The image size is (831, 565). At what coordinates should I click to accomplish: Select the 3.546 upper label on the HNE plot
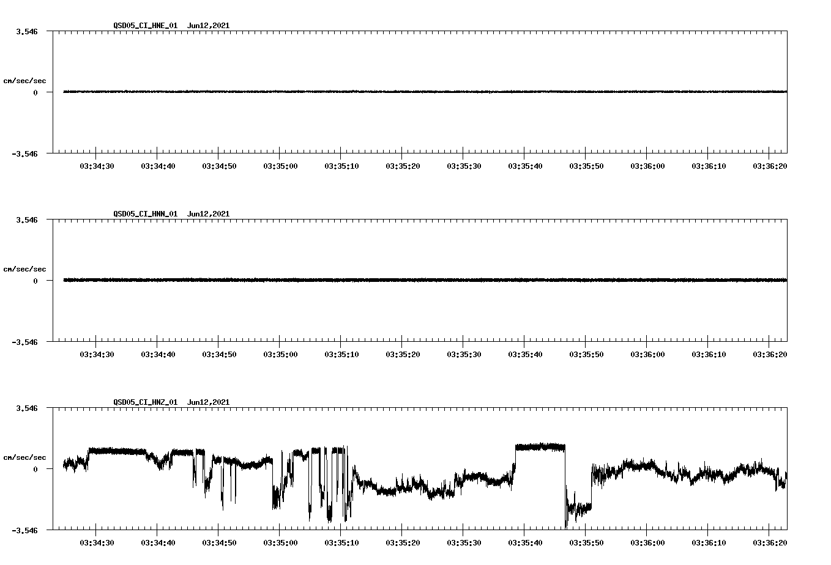coord(27,31)
